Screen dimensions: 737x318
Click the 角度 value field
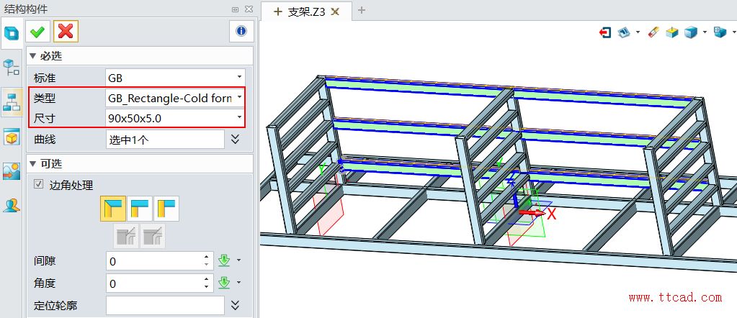coord(160,283)
